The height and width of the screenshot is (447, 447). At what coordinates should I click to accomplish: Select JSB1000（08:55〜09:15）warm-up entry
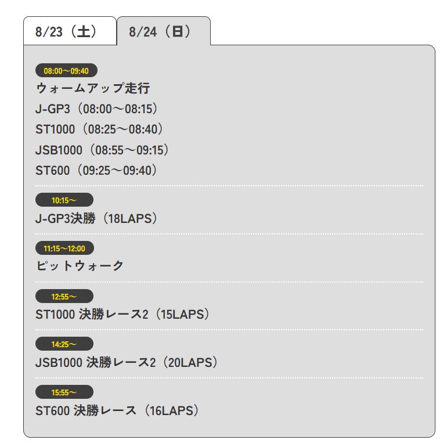click(103, 150)
